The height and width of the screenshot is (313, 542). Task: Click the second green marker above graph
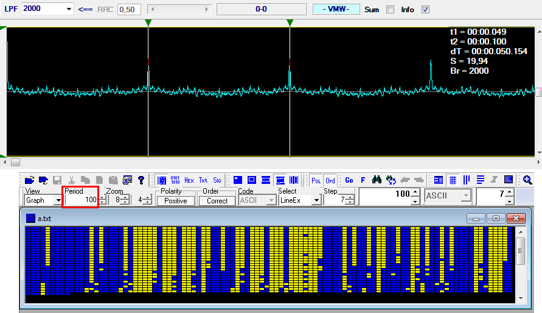pos(290,23)
